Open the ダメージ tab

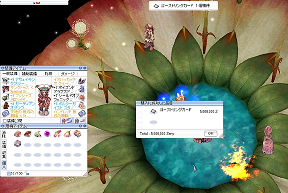click(x=68, y=74)
